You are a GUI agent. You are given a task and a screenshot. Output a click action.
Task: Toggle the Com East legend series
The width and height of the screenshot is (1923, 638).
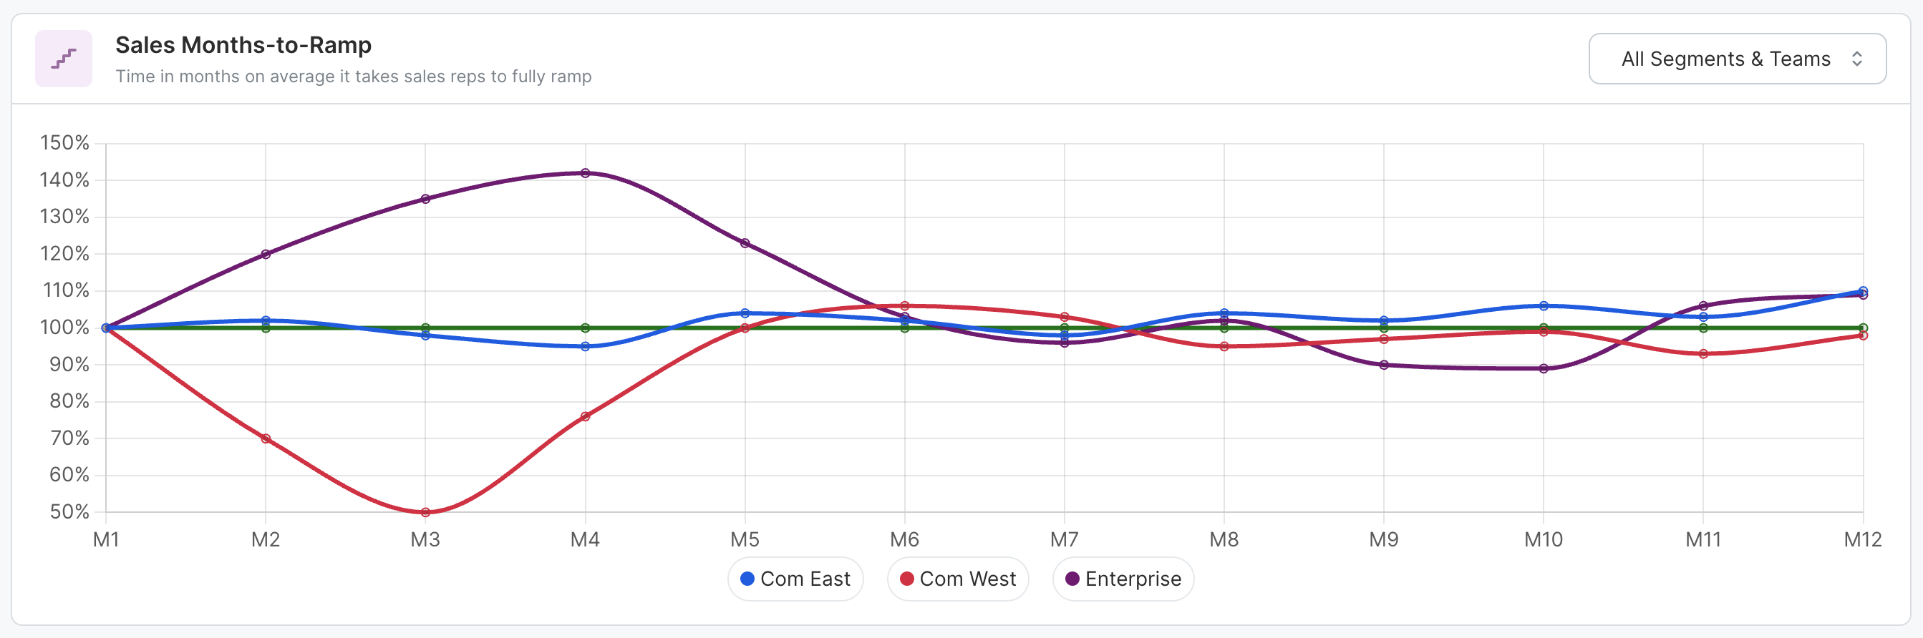click(x=795, y=579)
